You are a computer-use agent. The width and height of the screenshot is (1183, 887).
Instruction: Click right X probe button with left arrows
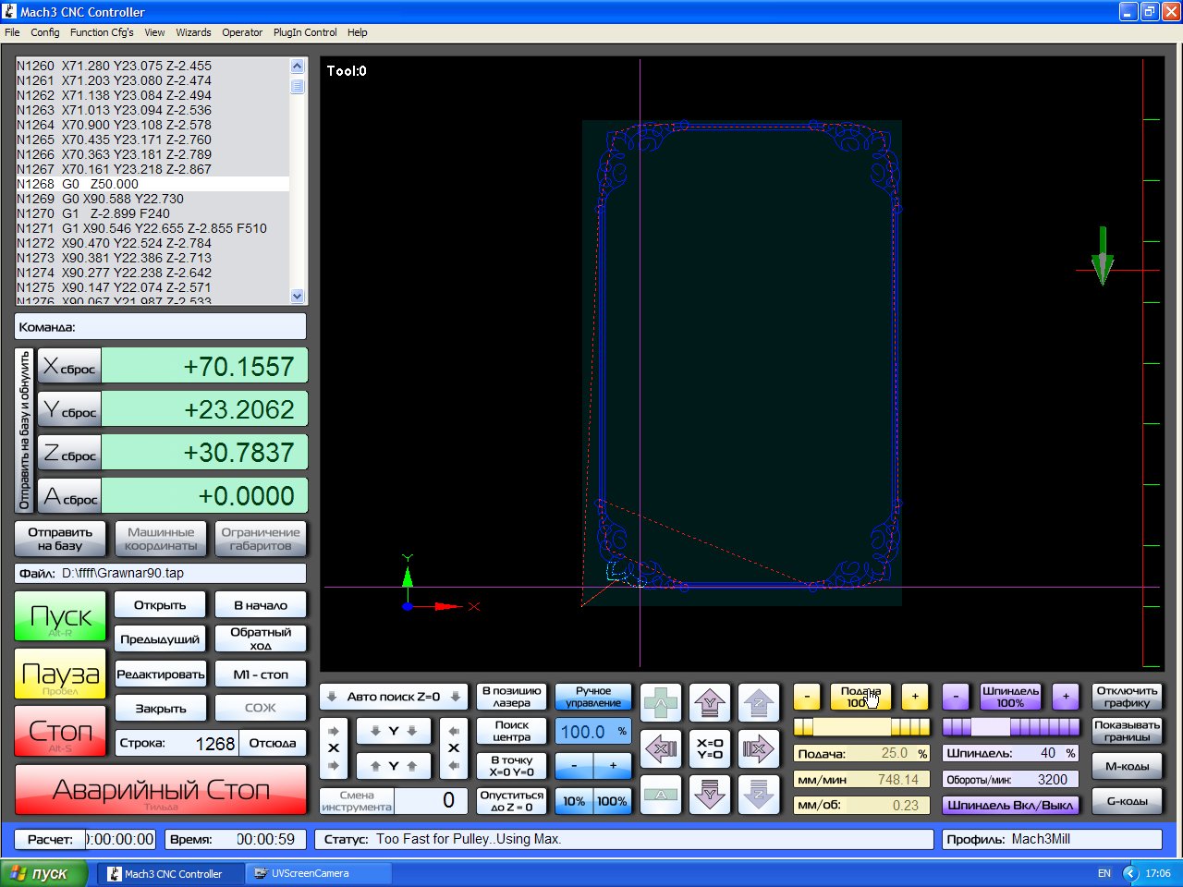pyautogui.click(x=454, y=747)
